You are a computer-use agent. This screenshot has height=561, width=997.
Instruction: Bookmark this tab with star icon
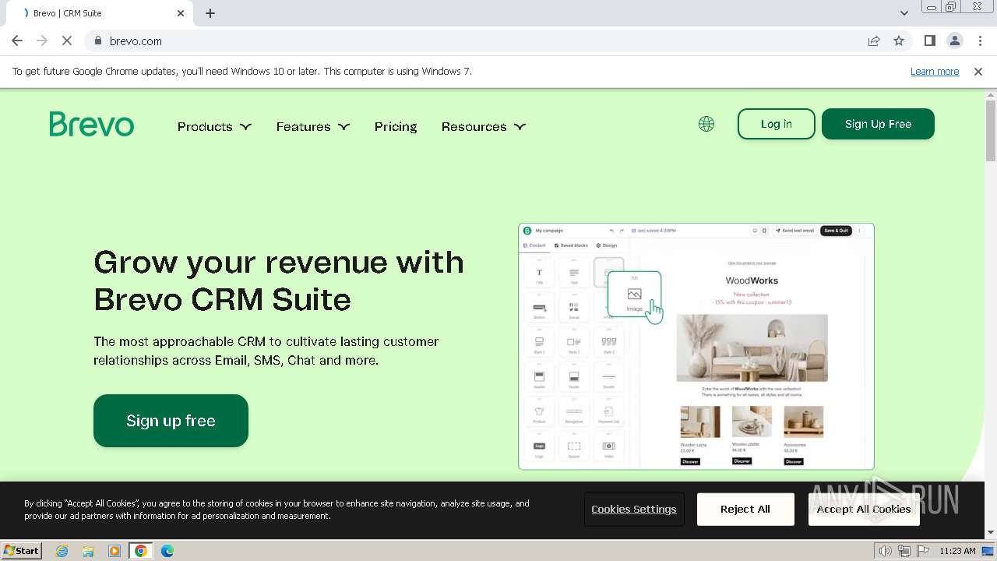point(899,41)
